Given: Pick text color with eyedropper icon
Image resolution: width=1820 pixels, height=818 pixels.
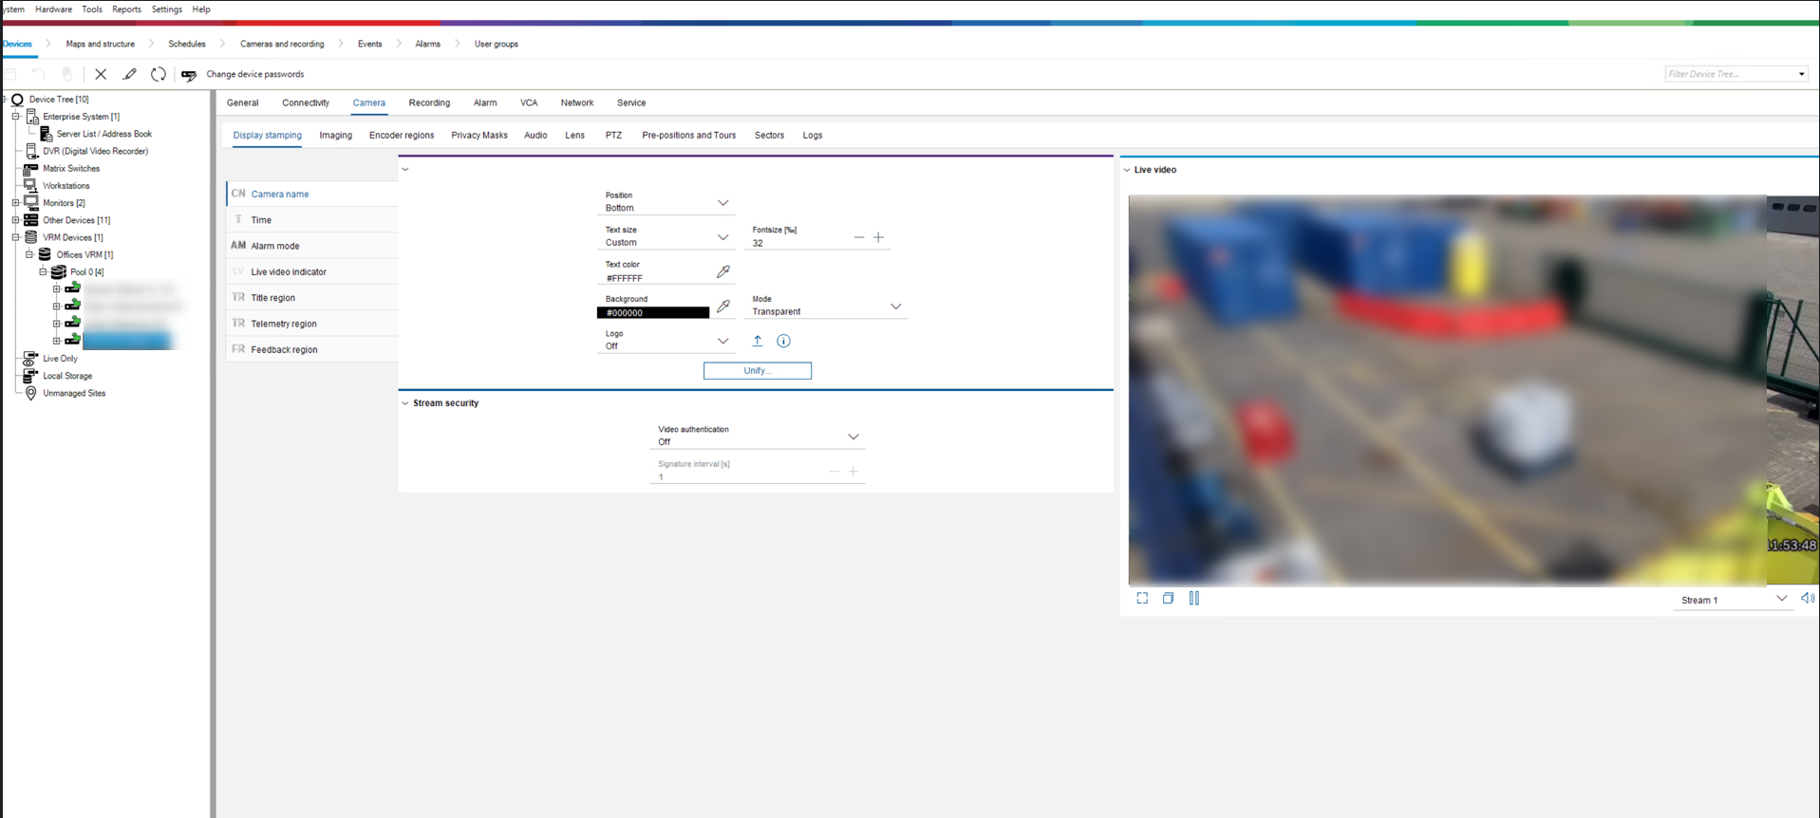Looking at the screenshot, I should coord(723,272).
